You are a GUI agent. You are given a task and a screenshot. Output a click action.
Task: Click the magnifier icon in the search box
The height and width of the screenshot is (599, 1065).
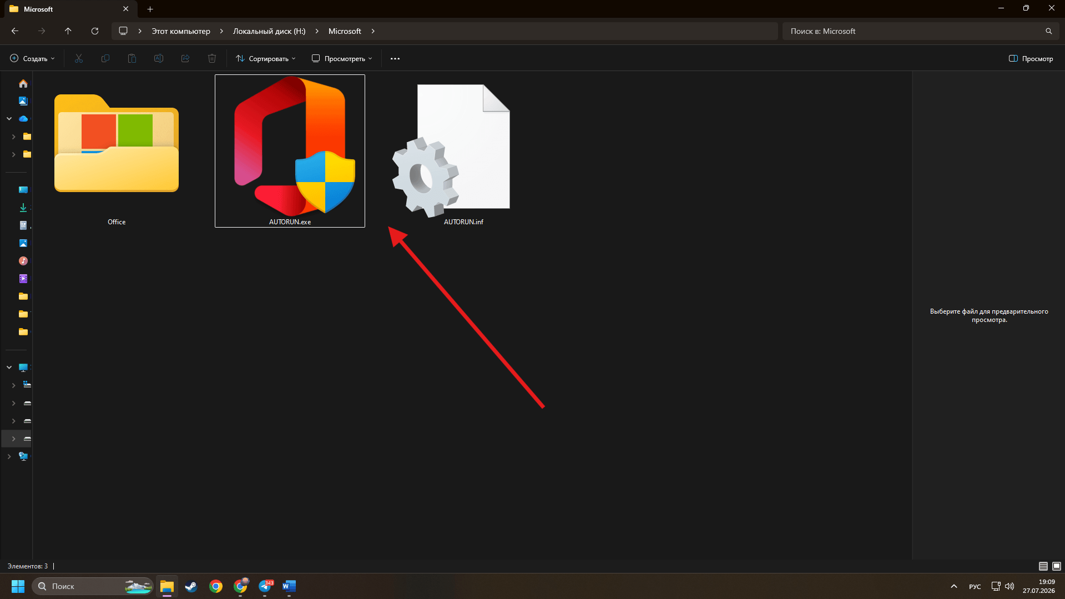pos(1049,31)
